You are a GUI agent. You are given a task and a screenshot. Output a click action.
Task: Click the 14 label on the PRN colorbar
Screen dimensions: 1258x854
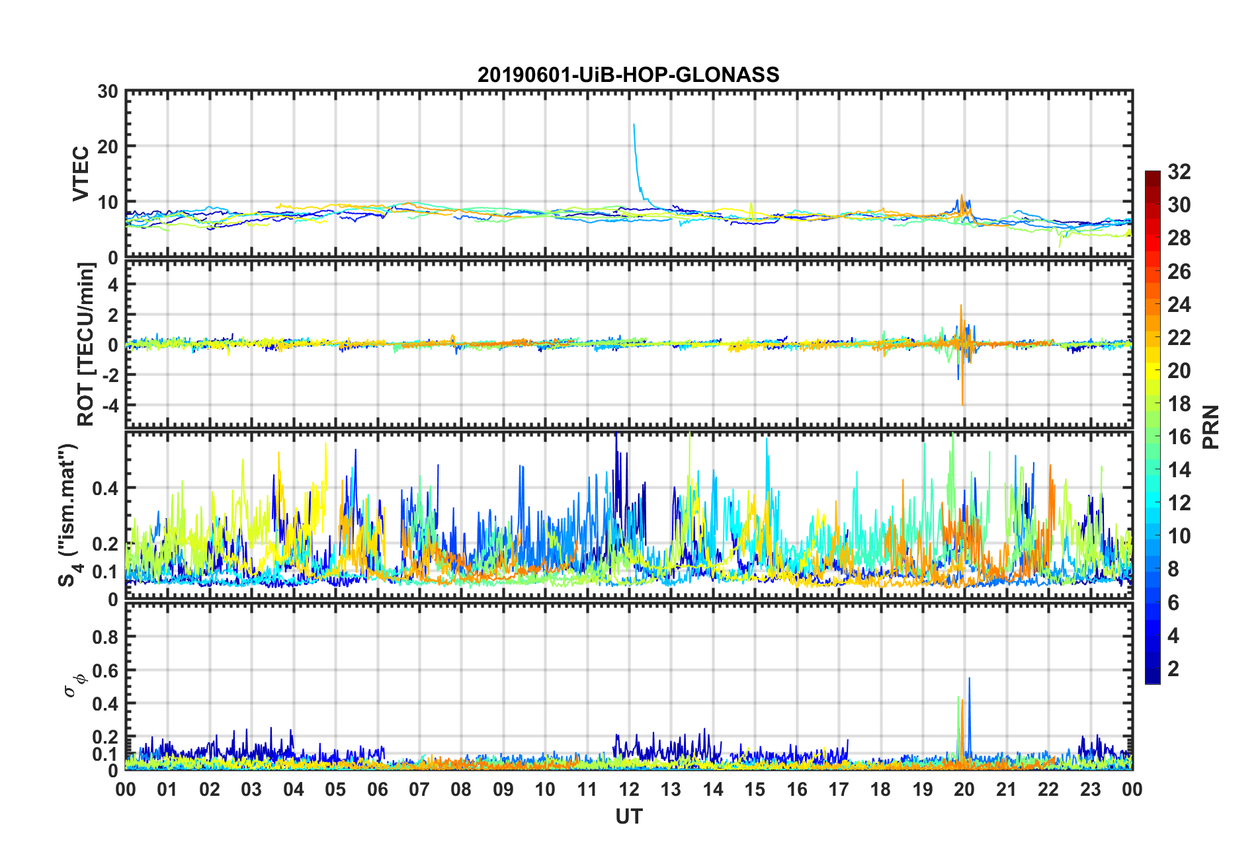point(1179,470)
